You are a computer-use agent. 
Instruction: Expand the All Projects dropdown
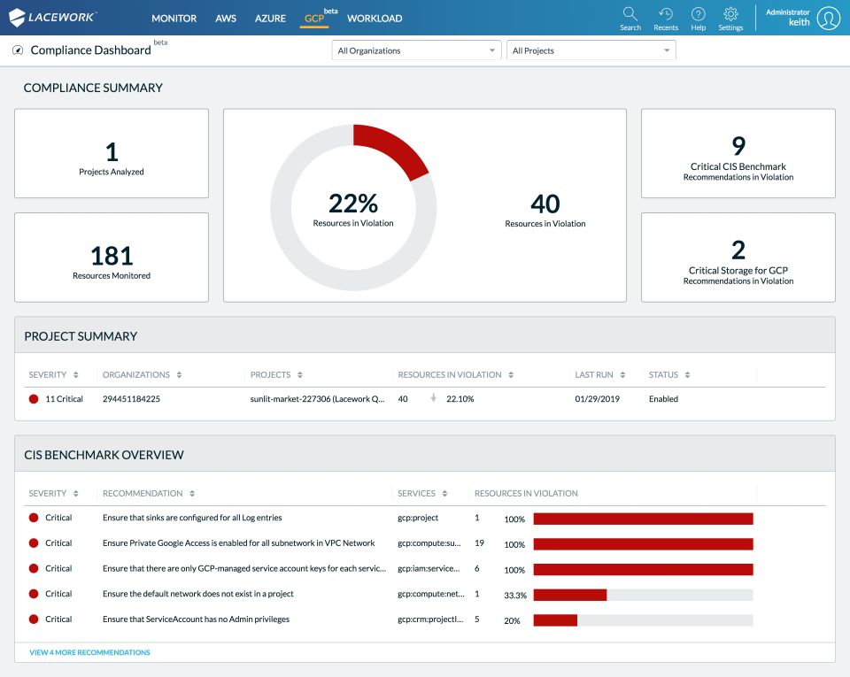click(591, 50)
